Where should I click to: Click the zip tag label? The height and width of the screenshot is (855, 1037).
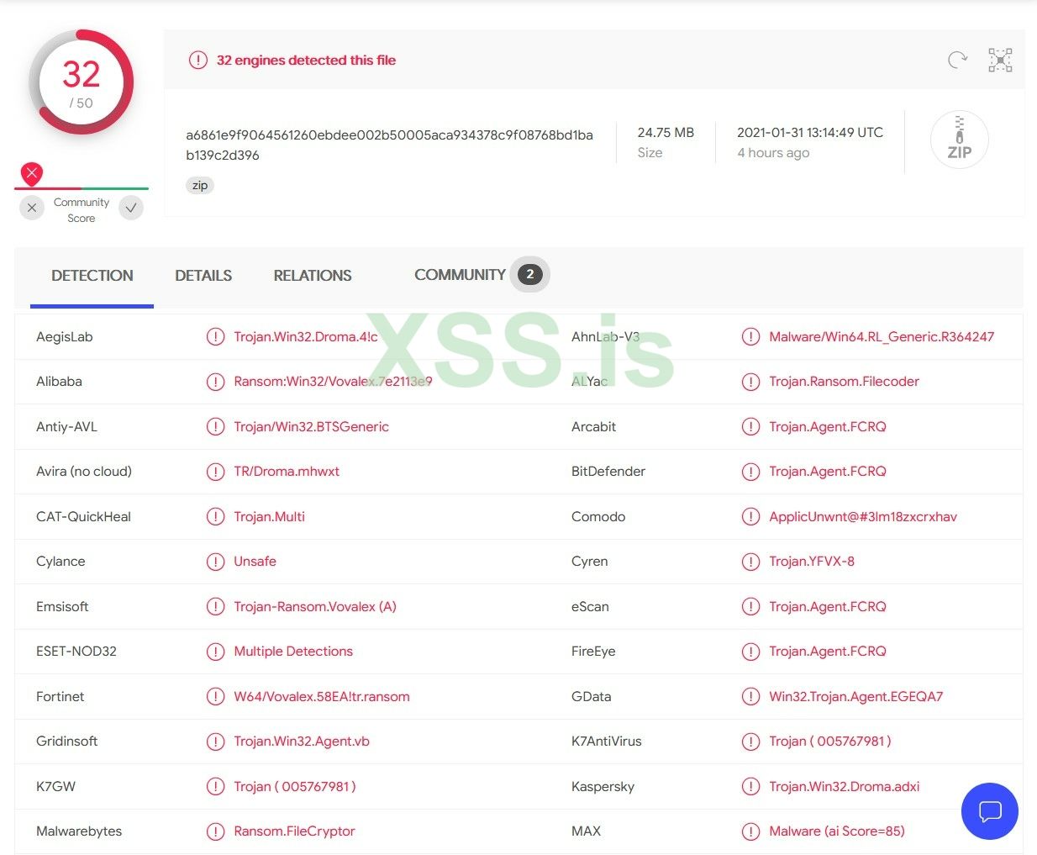(200, 186)
